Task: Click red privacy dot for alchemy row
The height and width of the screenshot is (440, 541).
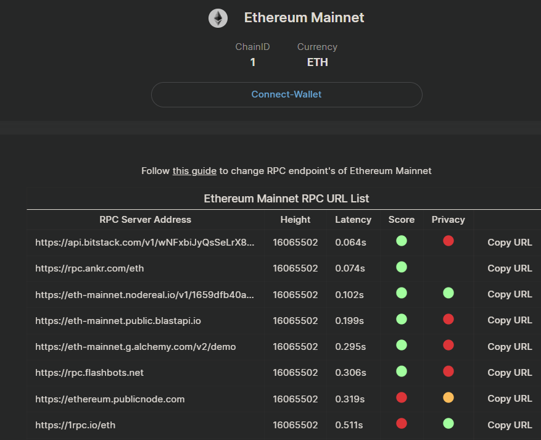Action: point(448,345)
